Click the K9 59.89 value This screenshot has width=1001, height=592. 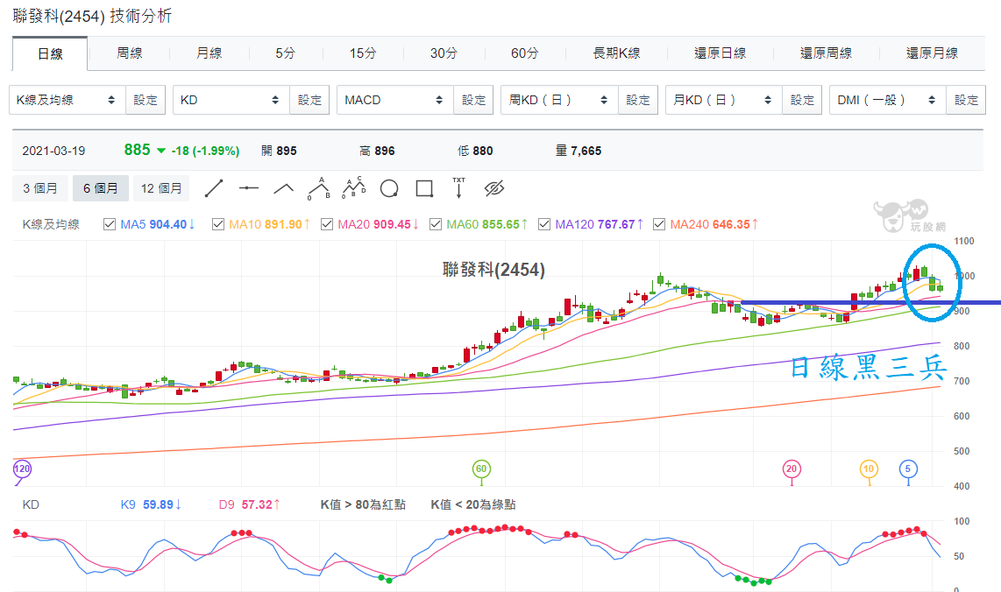152,504
